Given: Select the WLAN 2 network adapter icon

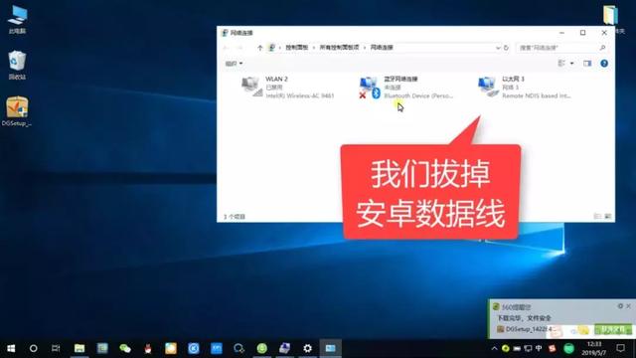Looking at the screenshot, I should (x=251, y=87).
